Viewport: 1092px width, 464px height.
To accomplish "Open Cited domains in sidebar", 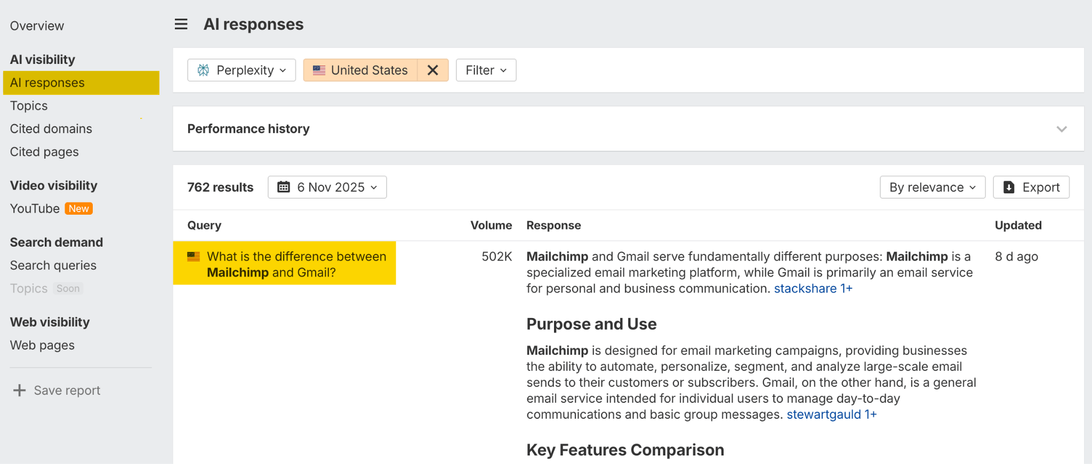I will click(51, 129).
